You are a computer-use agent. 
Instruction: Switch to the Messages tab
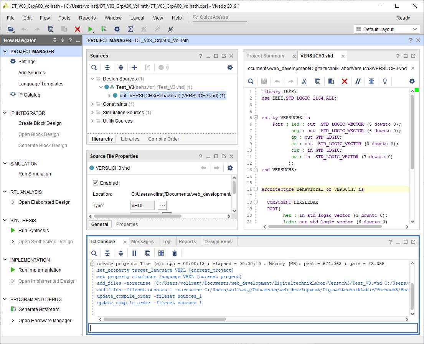142,242
